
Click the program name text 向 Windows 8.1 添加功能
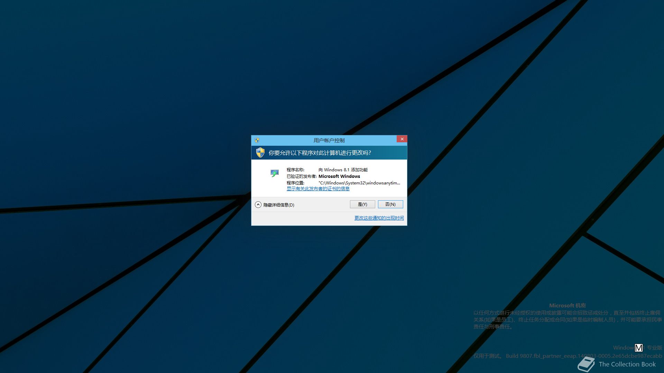[x=343, y=170]
